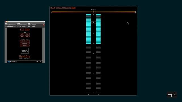Click the R button in the analyzer window

pos(52,8)
